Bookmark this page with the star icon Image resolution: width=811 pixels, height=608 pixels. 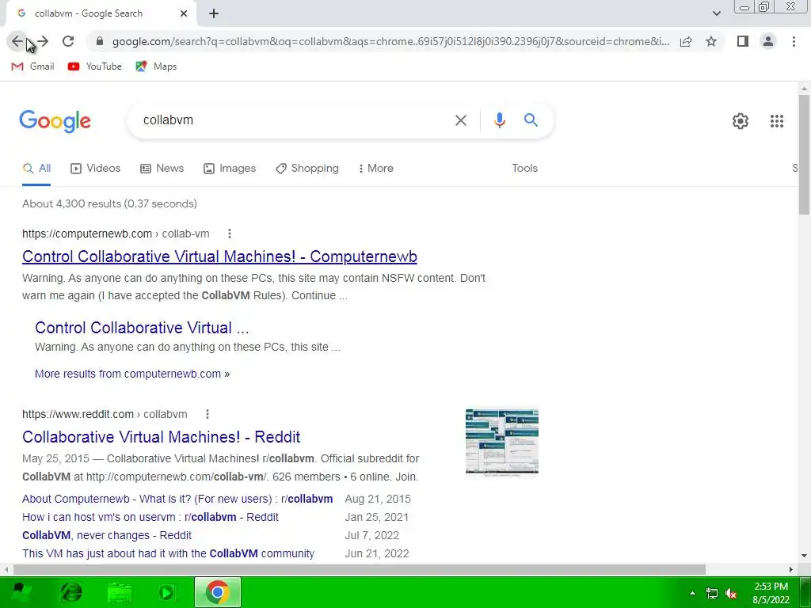click(x=711, y=41)
